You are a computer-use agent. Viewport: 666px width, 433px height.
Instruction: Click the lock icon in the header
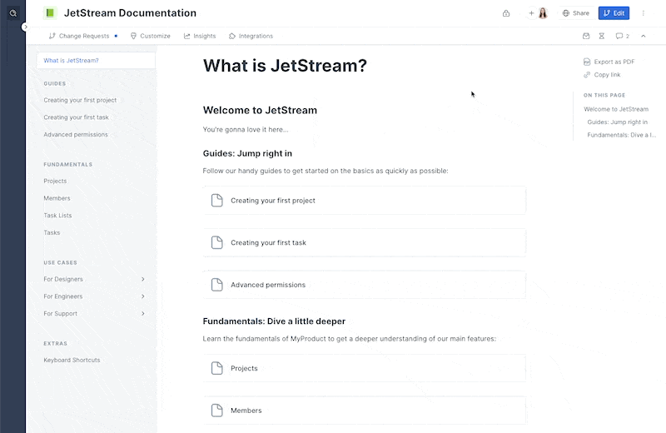pos(506,13)
